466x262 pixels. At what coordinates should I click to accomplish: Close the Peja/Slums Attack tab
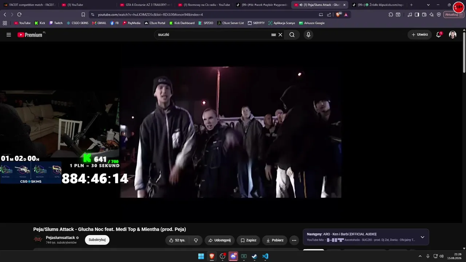(x=344, y=5)
